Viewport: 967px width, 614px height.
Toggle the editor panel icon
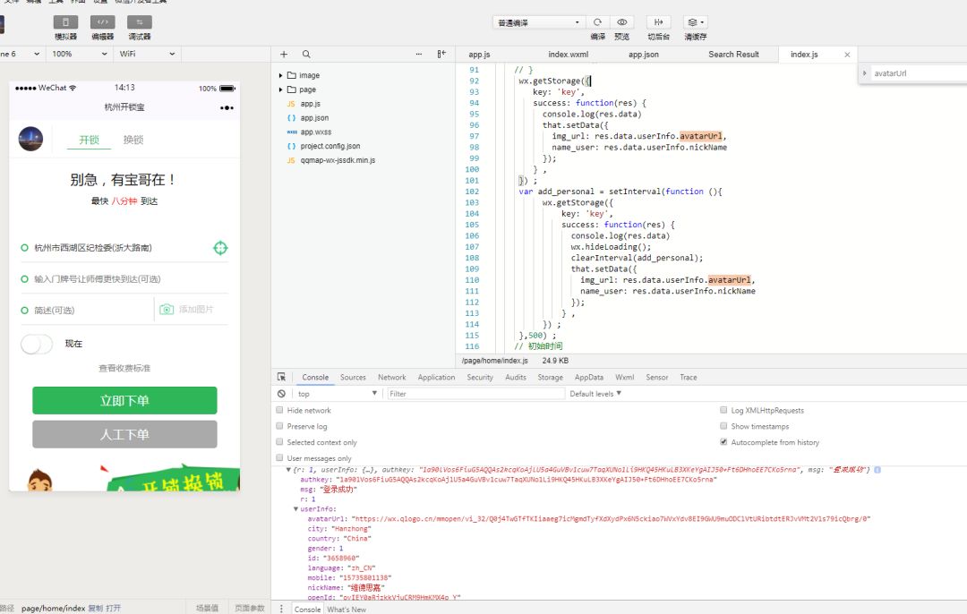coord(102,22)
